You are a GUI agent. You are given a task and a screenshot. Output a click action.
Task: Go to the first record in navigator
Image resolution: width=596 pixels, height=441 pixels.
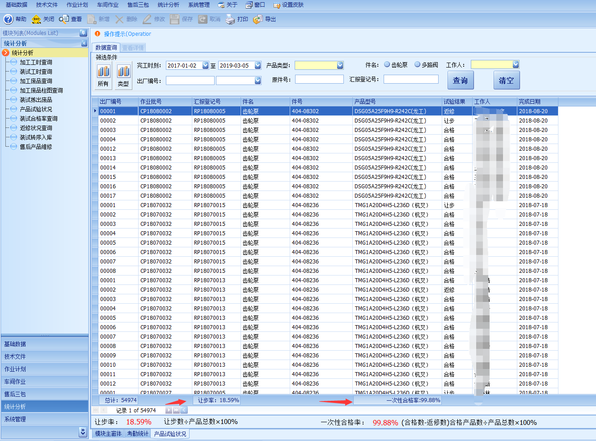pos(96,410)
